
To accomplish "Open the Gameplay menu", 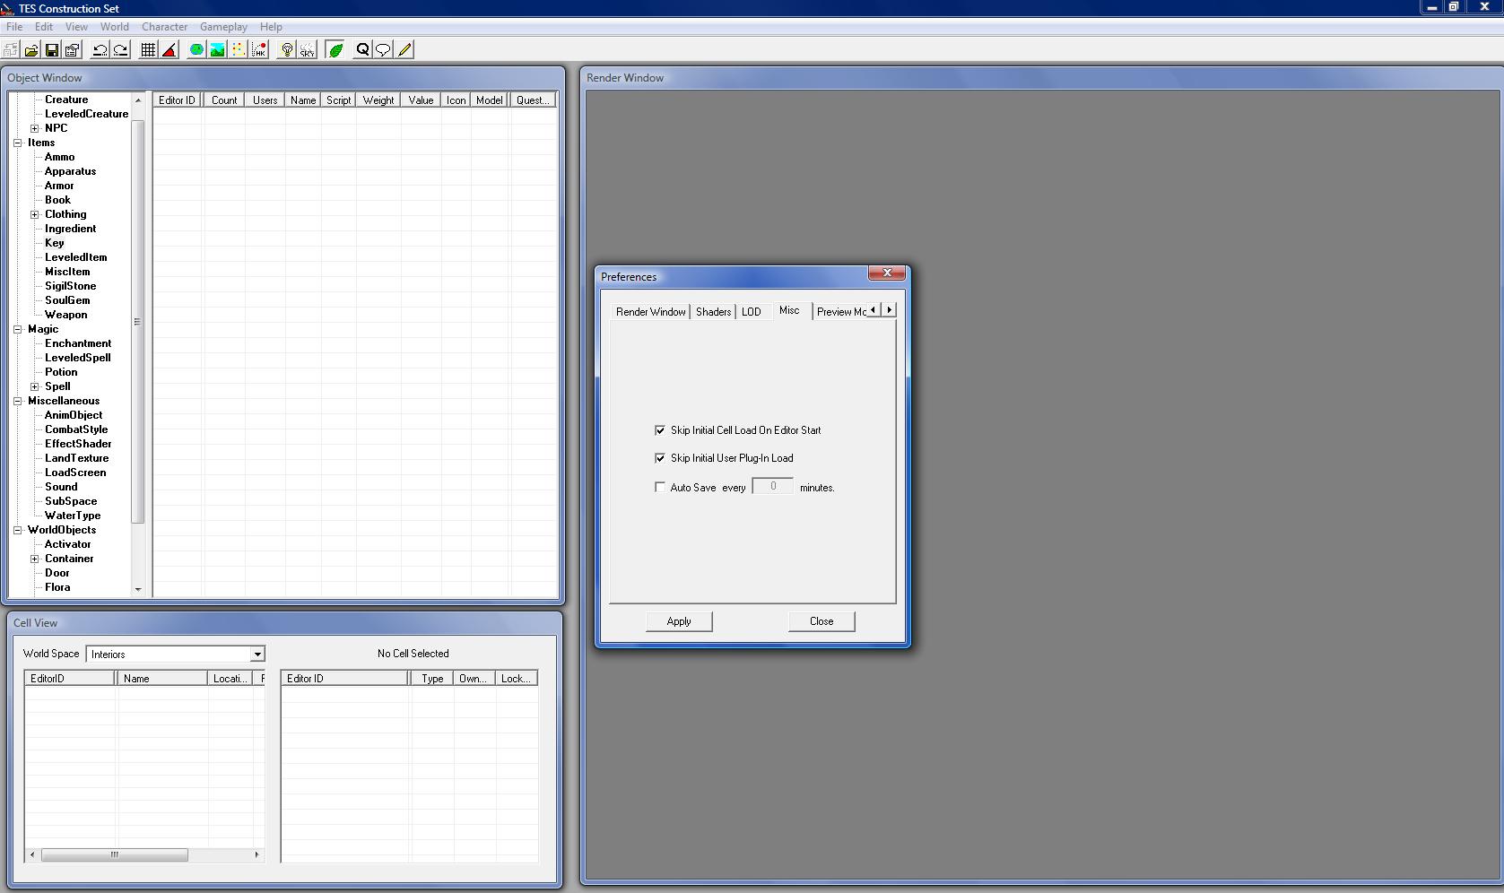I will tap(223, 27).
